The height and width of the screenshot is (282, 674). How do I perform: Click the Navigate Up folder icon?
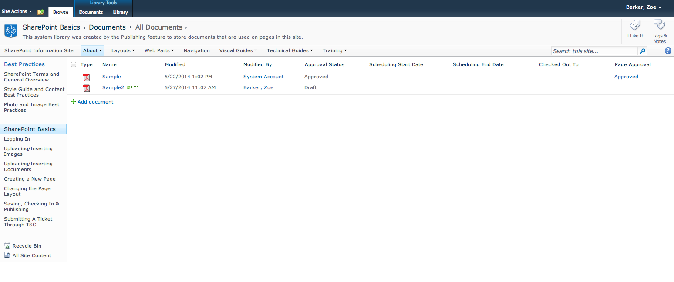point(40,12)
